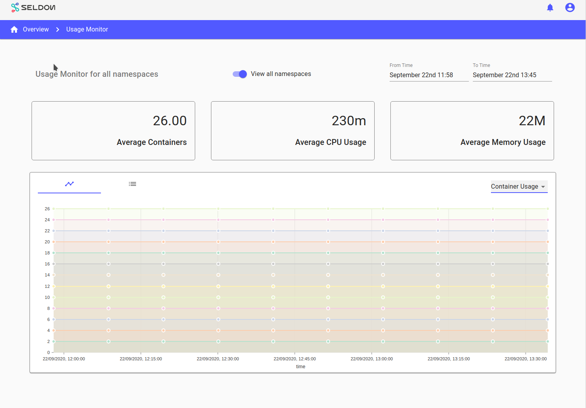Screen dimensions: 586x408
Task: Select the Average Containers card
Action: coord(113,131)
